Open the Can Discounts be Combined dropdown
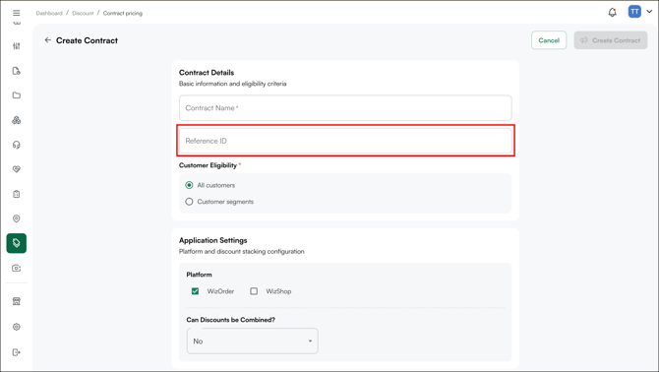This screenshot has width=659, height=372. click(x=252, y=341)
